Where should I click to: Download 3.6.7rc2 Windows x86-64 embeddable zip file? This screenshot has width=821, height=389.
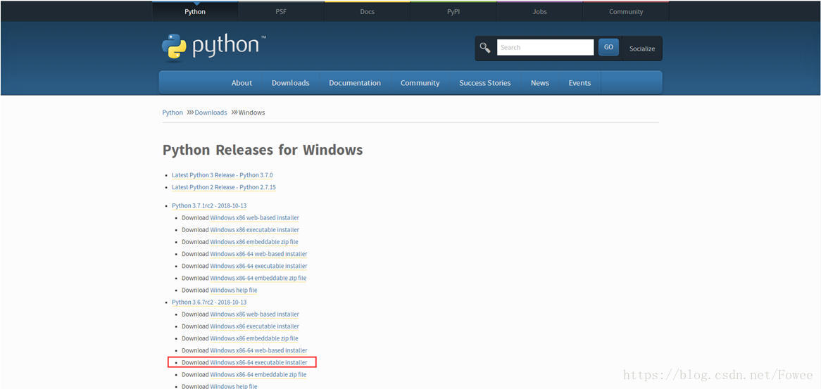pos(258,374)
